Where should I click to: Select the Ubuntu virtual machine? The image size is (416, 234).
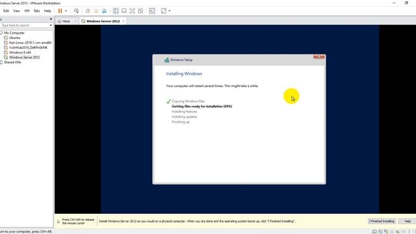click(x=14, y=38)
